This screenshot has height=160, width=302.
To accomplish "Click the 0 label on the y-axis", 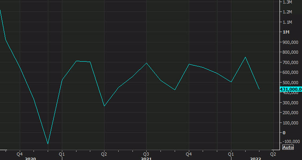I will [283, 133].
